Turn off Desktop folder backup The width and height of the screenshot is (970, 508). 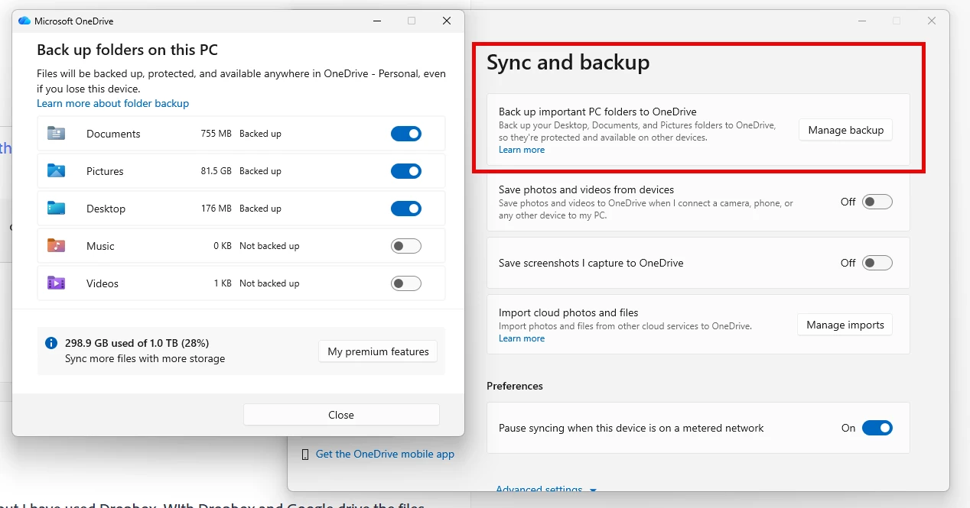coord(406,209)
